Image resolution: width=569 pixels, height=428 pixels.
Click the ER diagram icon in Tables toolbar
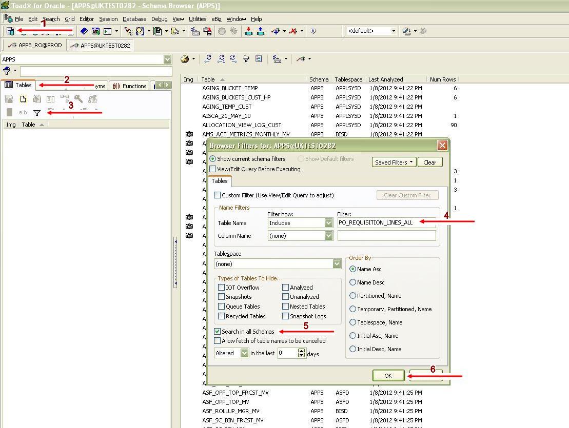pyautogui.click(x=65, y=98)
